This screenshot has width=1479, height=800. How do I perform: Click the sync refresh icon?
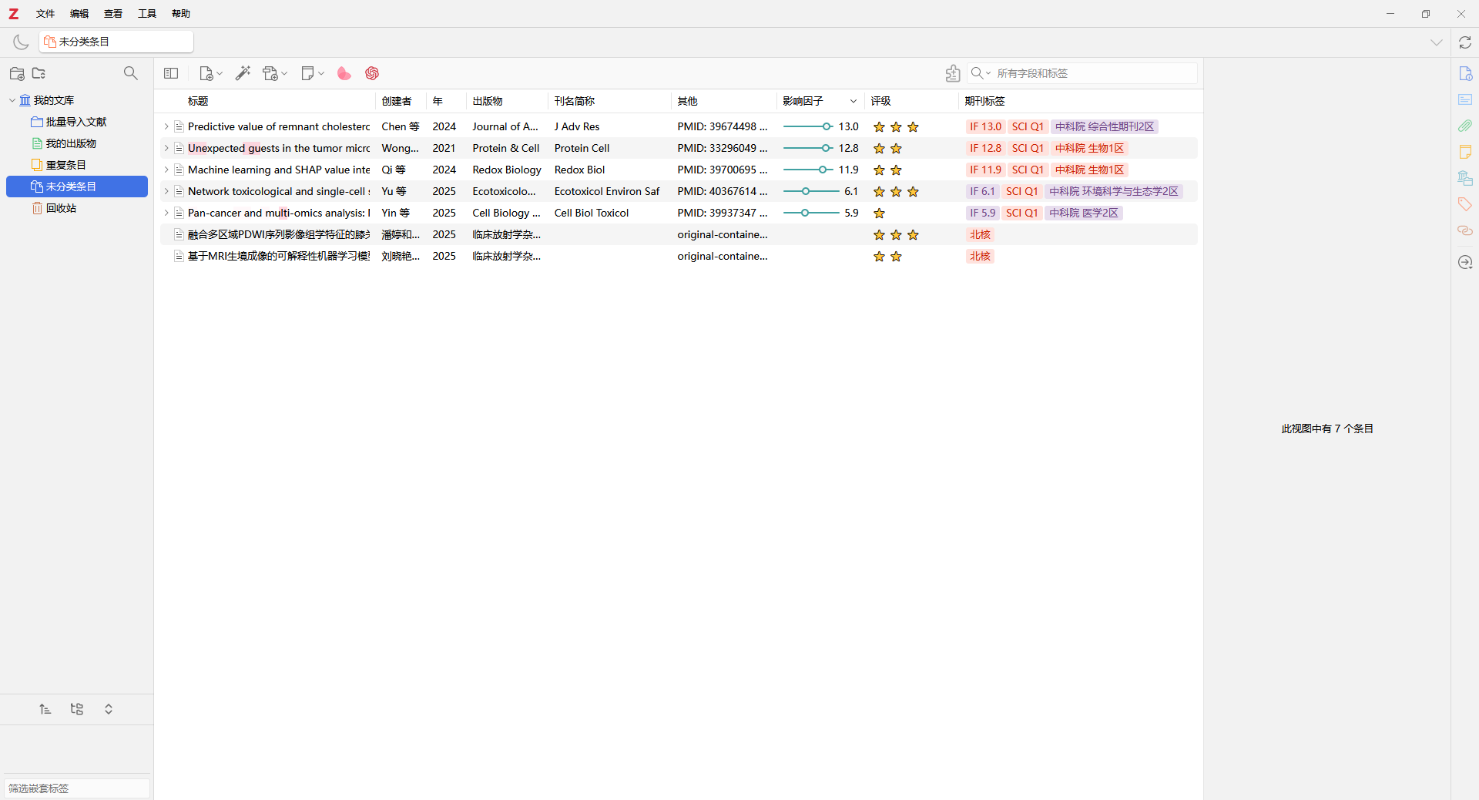pos(1464,42)
